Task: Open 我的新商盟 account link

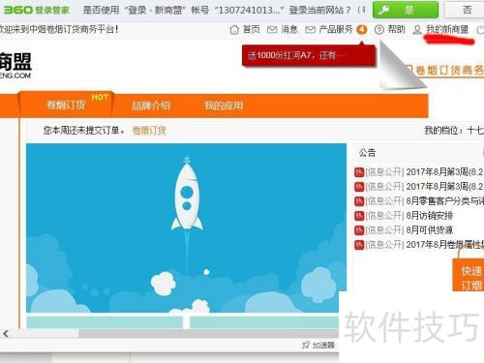Action: 447,30
